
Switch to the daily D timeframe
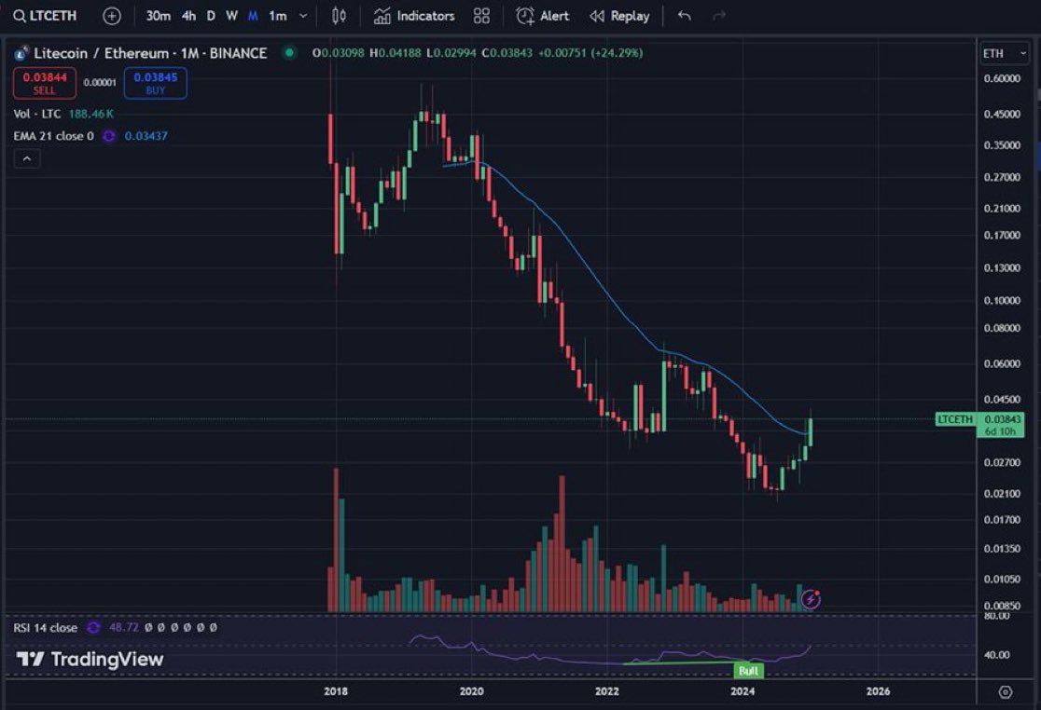pyautogui.click(x=211, y=16)
